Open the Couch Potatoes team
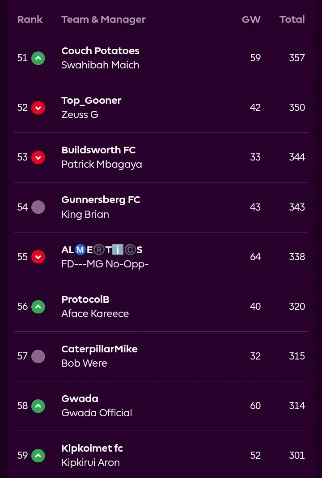This screenshot has width=322, height=478. point(100,51)
